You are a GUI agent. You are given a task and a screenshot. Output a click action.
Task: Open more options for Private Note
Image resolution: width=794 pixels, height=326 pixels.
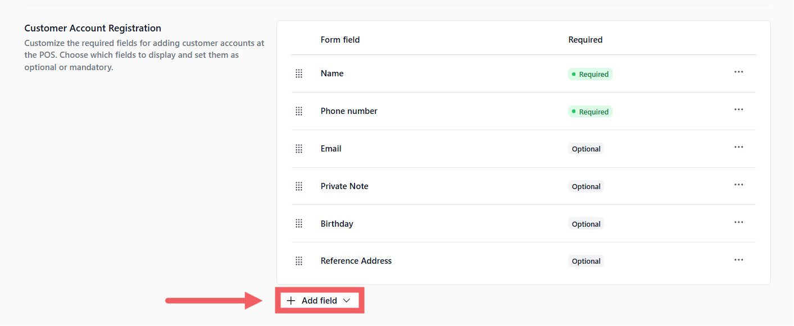pos(738,185)
